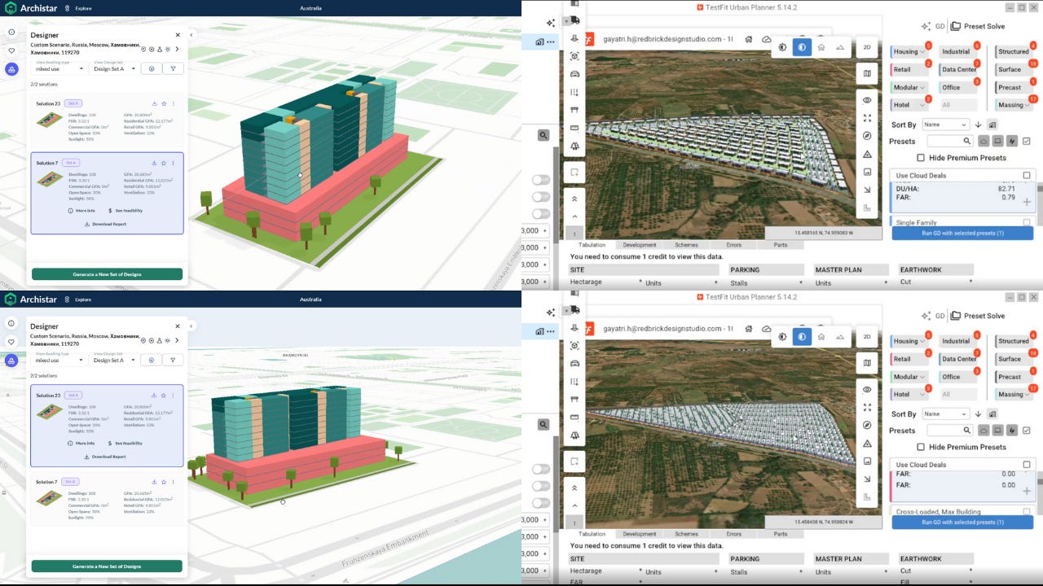Click Generate a New Set of Designs in upper Archistar
This screenshot has width=1043, height=586.
tap(107, 274)
